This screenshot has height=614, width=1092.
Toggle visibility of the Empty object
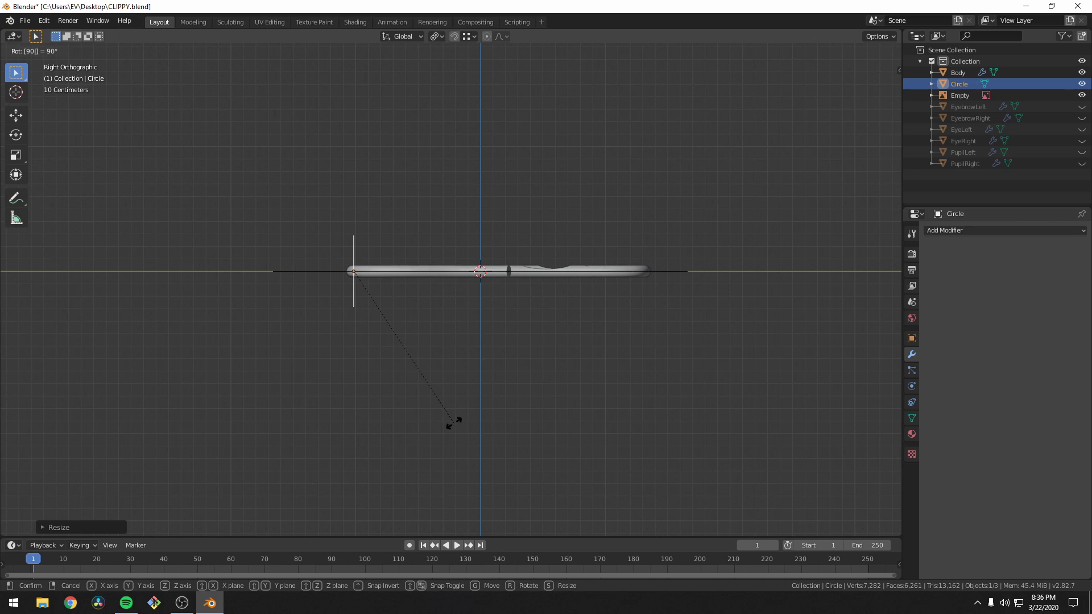coord(1082,95)
